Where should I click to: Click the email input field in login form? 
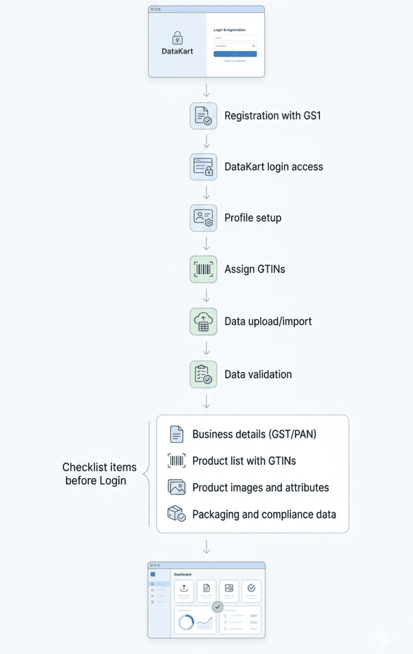pyautogui.click(x=235, y=38)
